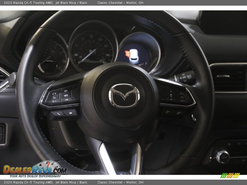247x185 pixels.
Task: Increase following distance with up arrow
Action: (x=171, y=92)
